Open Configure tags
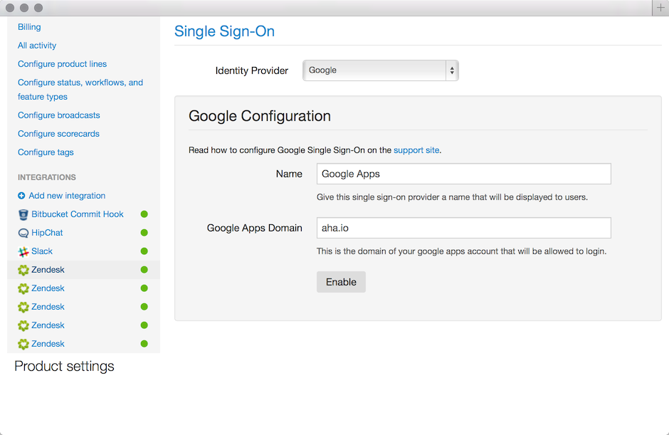669x435 pixels. [x=46, y=152]
